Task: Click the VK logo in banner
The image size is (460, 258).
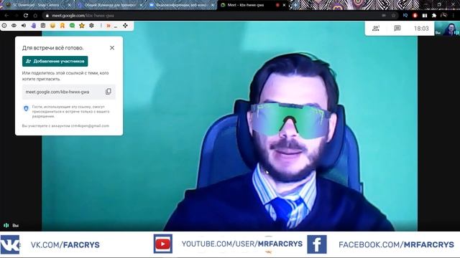Action: [x=10, y=244]
